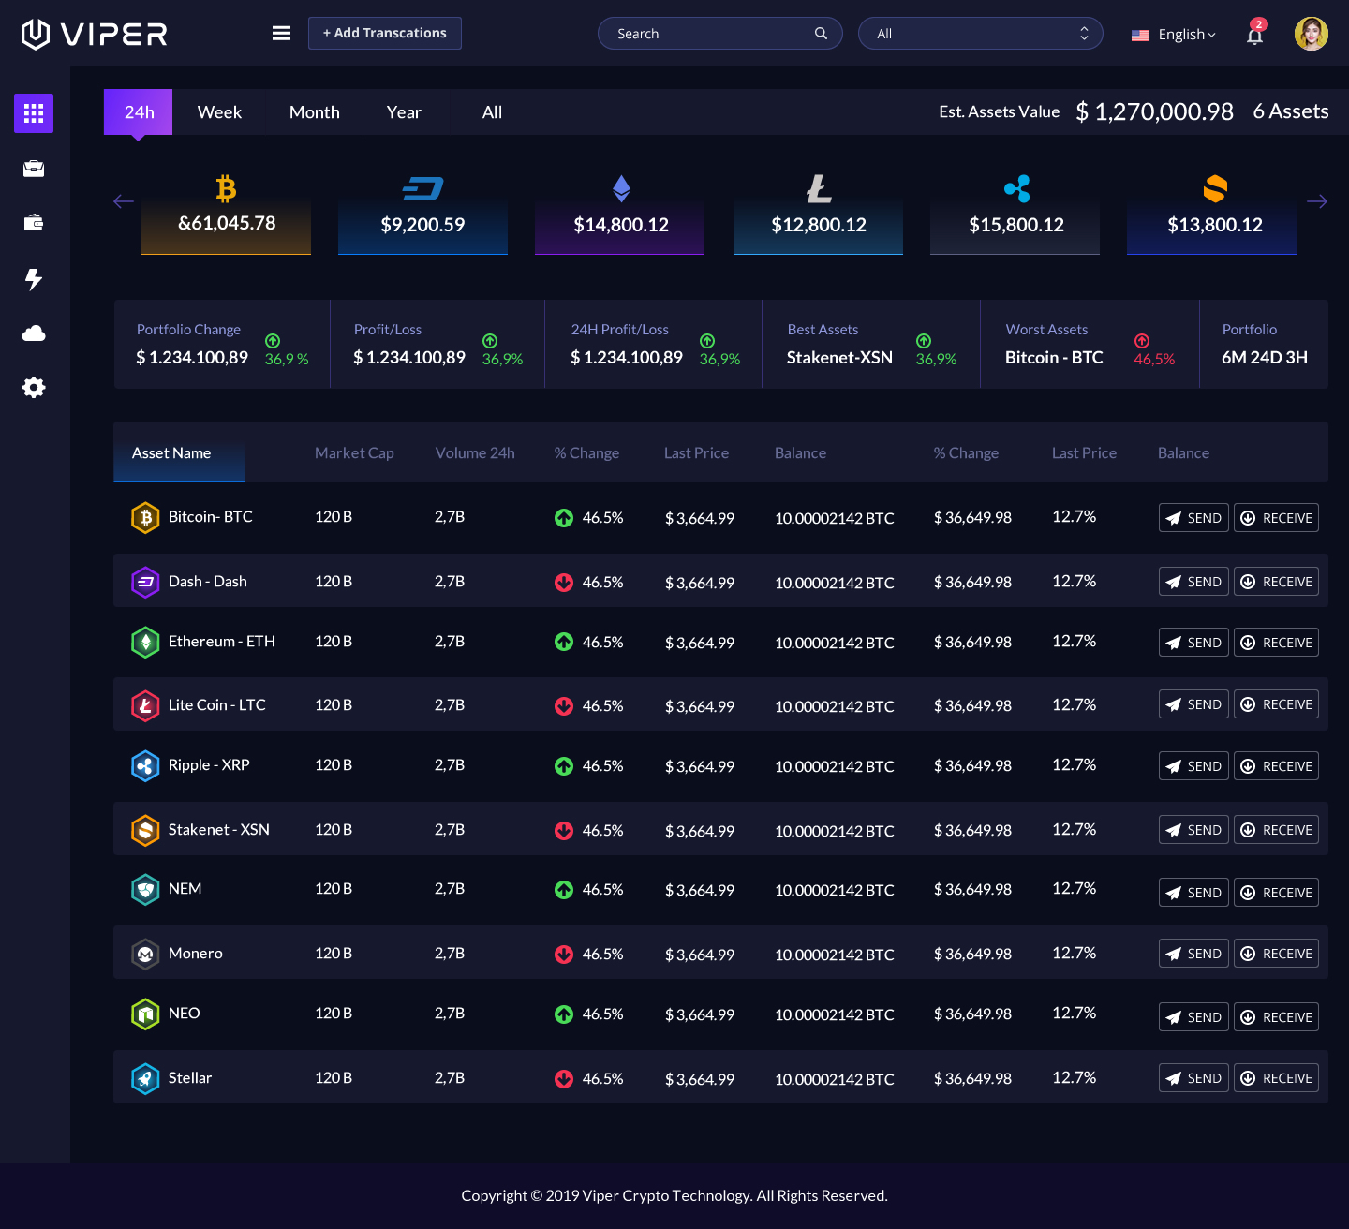
Task: Click SEND in the Dash - Dash row
Action: [1193, 582]
